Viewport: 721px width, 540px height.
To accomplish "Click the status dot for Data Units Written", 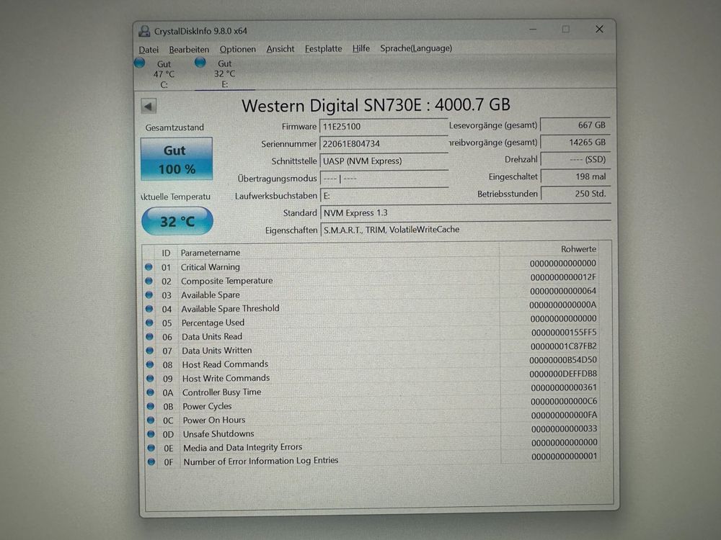I will coord(149,351).
